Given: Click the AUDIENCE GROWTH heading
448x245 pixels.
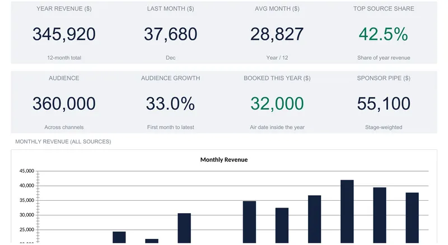Looking at the screenshot, I should tap(171, 78).
